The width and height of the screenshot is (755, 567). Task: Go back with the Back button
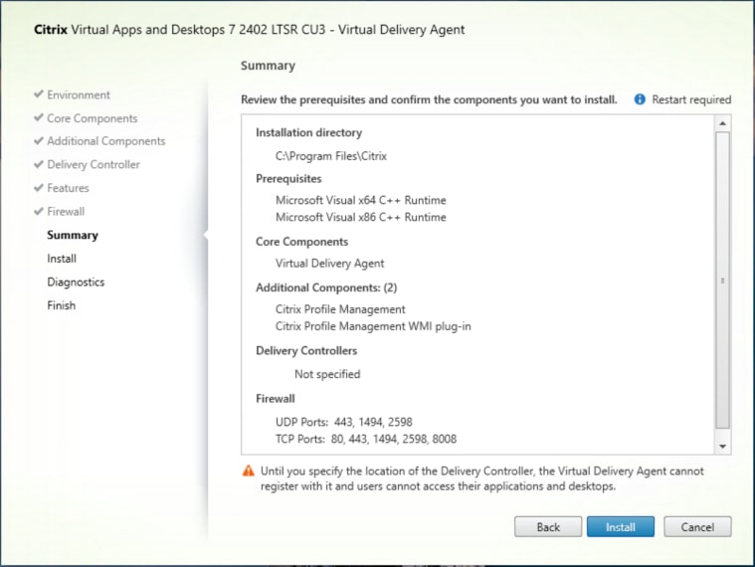click(548, 527)
